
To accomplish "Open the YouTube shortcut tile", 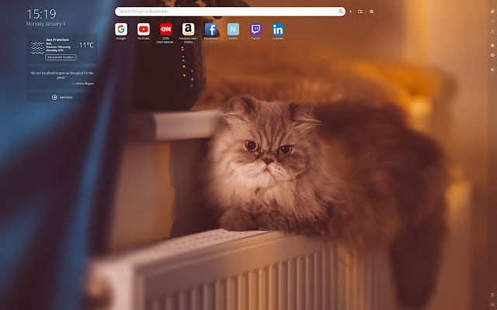I will [x=143, y=29].
